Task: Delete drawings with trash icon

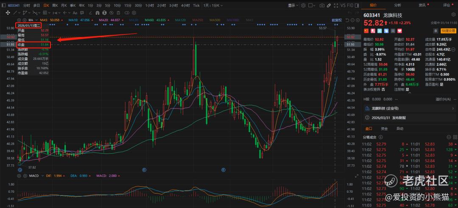Action: [x=118, y=13]
